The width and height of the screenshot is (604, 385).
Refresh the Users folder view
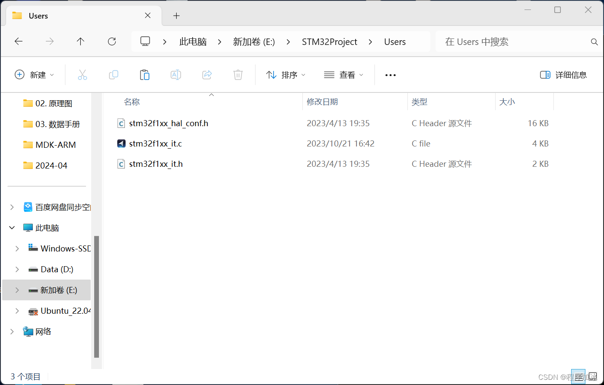pyautogui.click(x=112, y=41)
